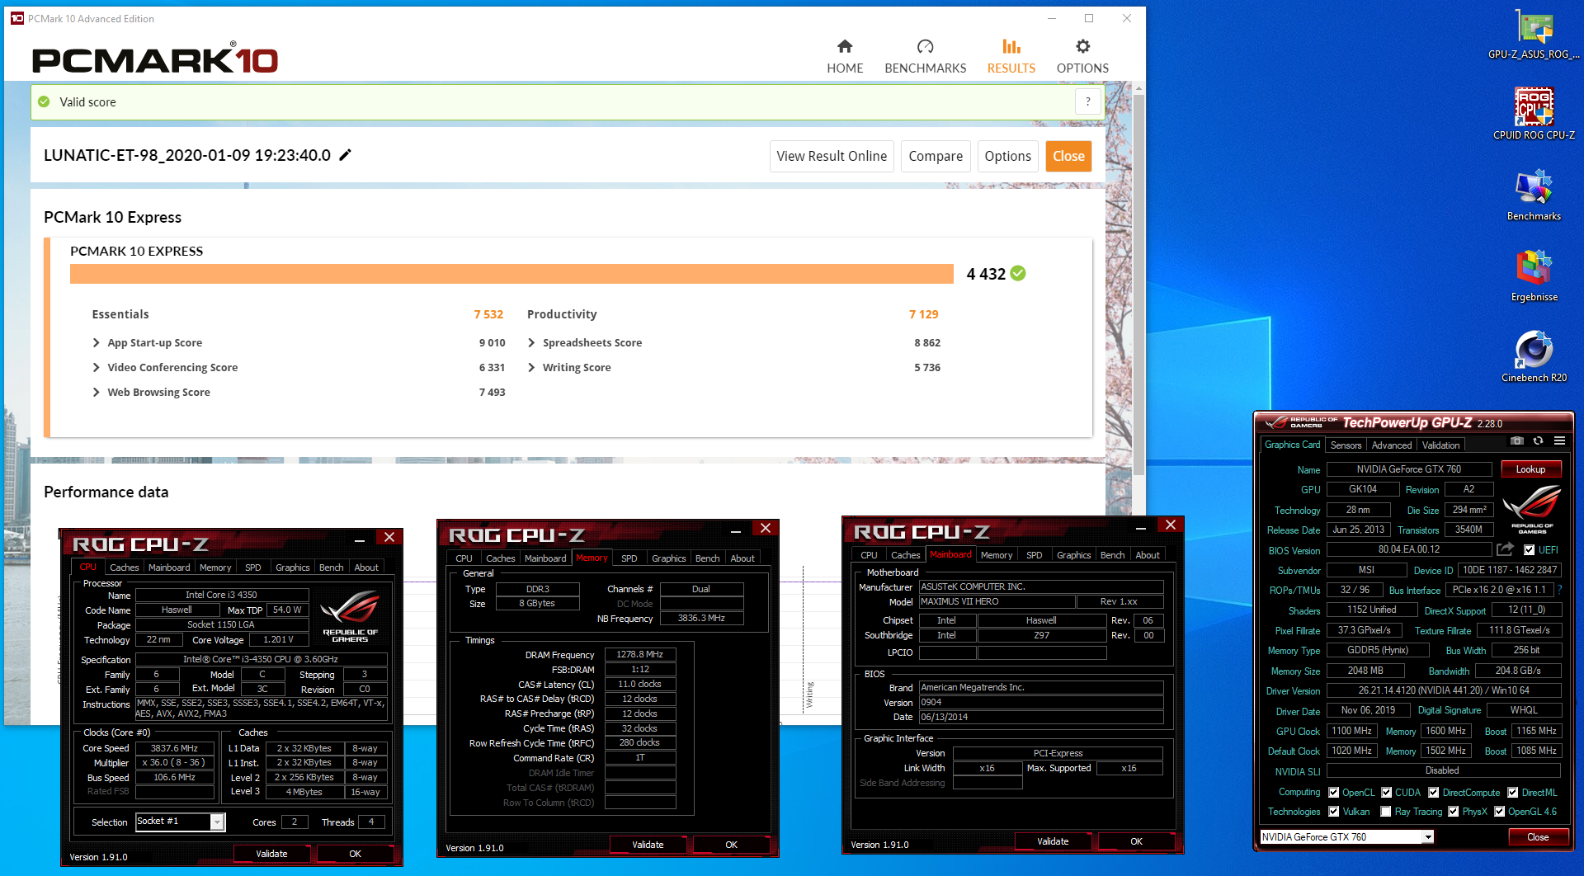The image size is (1584, 876).
Task: Click the green valid score checkmark beside 4 432
Action: click(1018, 273)
